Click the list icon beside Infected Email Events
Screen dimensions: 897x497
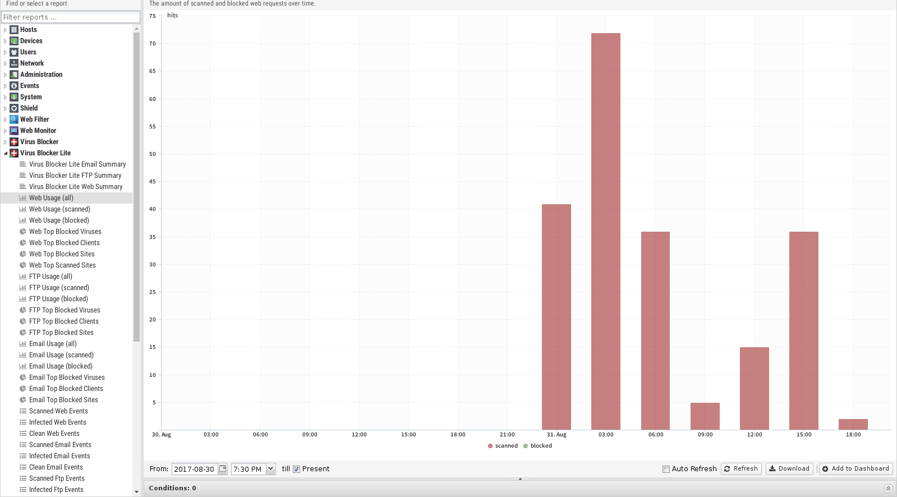click(23, 456)
